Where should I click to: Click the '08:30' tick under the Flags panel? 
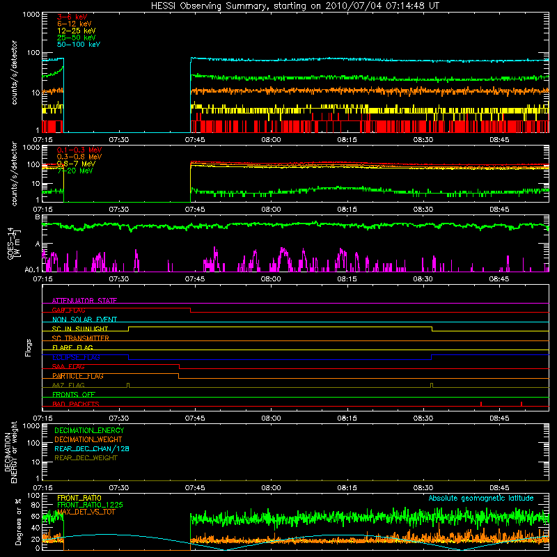[x=423, y=418]
